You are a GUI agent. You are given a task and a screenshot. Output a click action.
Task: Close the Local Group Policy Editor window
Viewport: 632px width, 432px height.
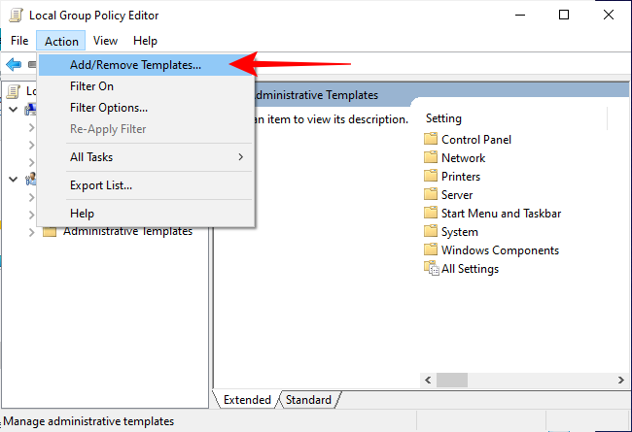tap(609, 16)
